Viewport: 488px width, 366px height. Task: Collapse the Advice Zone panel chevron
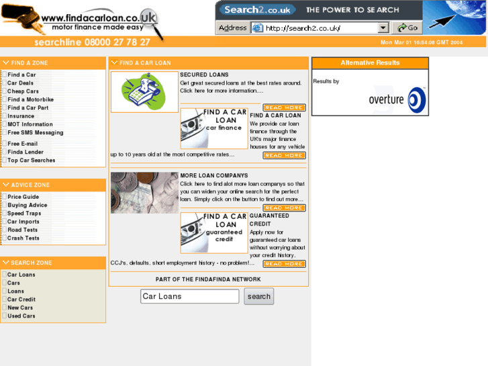5,185
